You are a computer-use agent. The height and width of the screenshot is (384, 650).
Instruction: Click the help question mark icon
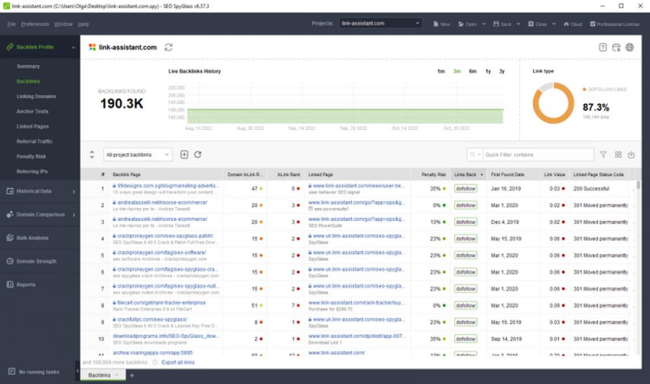click(604, 47)
